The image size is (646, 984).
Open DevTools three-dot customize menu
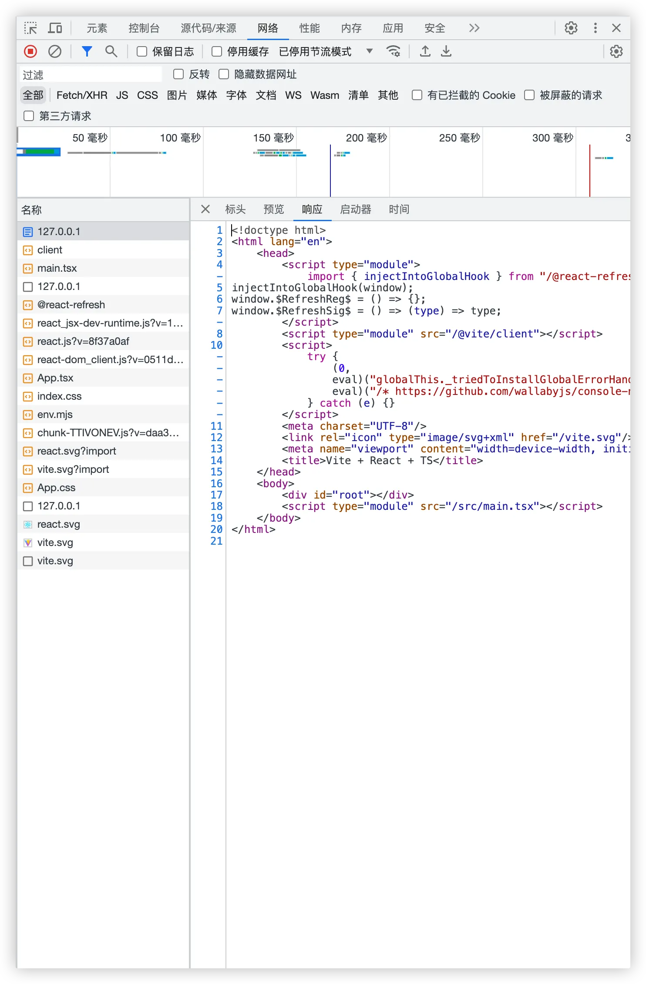[595, 28]
